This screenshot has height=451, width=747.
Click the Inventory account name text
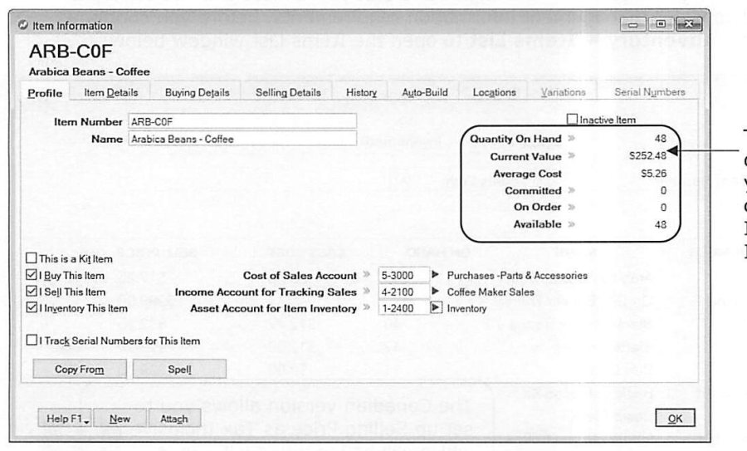[x=466, y=308]
